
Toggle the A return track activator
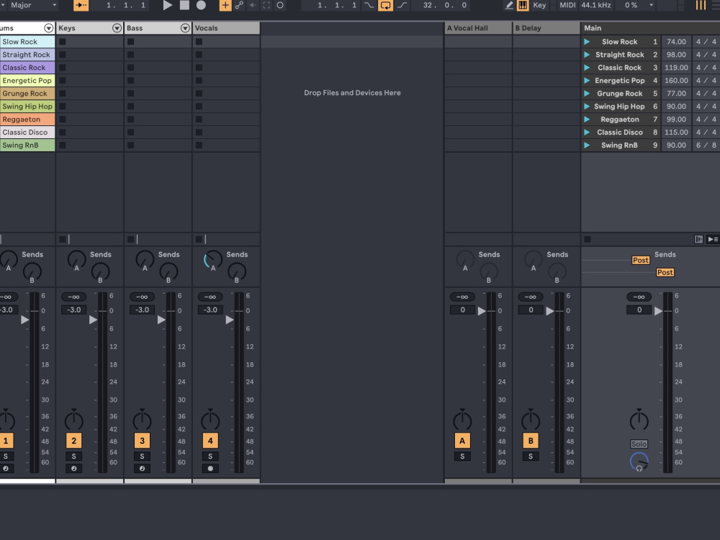462,441
